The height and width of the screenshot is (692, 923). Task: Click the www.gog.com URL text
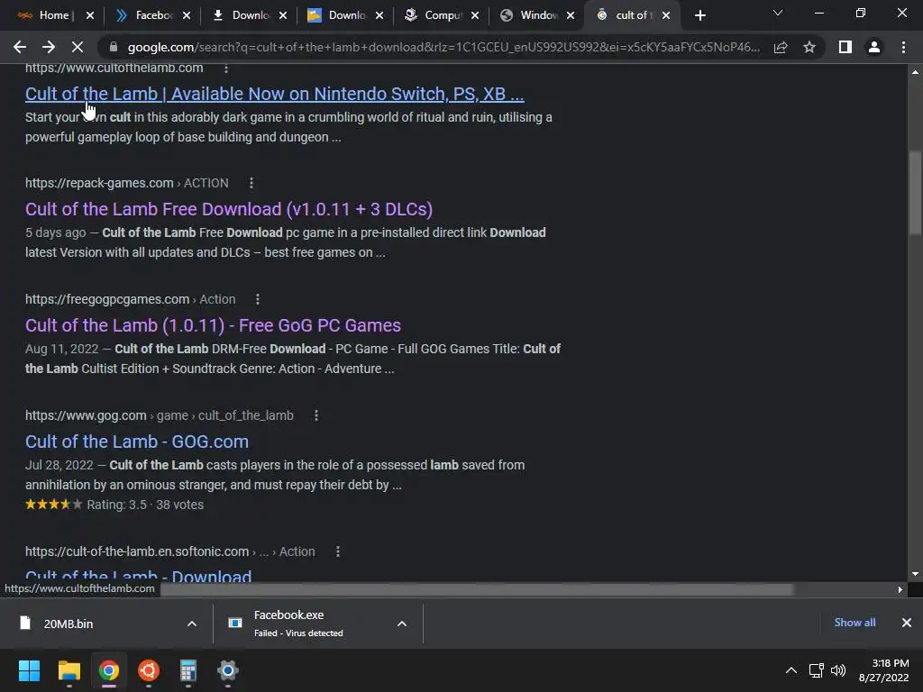(86, 415)
